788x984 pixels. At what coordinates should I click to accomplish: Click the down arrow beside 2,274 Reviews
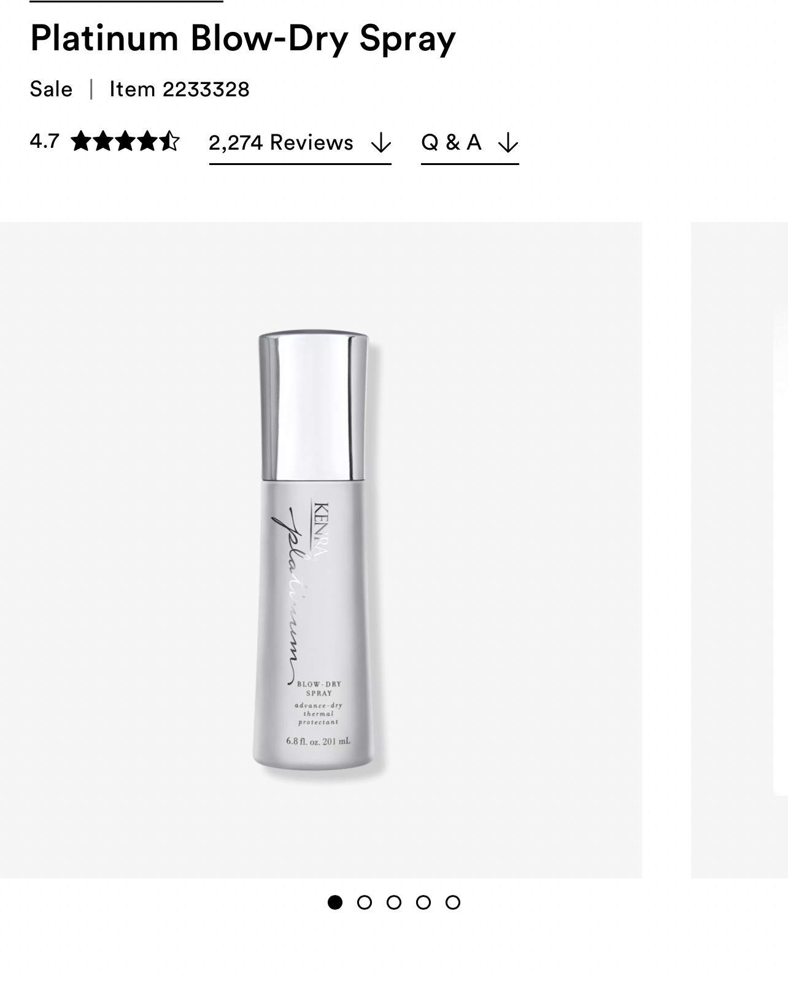[381, 144]
